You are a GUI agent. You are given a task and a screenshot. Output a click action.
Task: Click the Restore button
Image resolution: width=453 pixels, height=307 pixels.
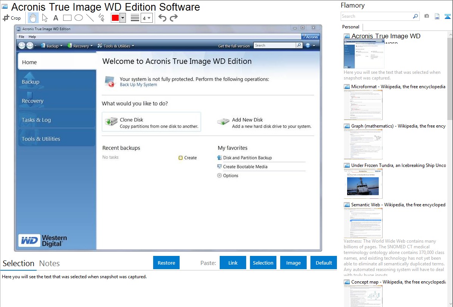coord(166,263)
